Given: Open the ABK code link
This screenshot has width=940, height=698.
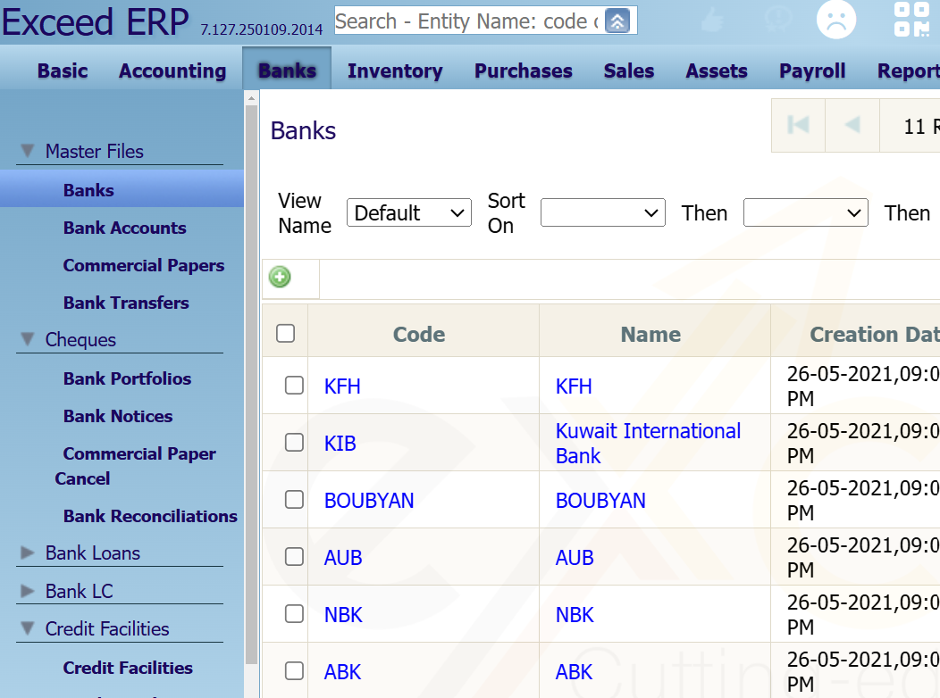Looking at the screenshot, I should 342,671.
